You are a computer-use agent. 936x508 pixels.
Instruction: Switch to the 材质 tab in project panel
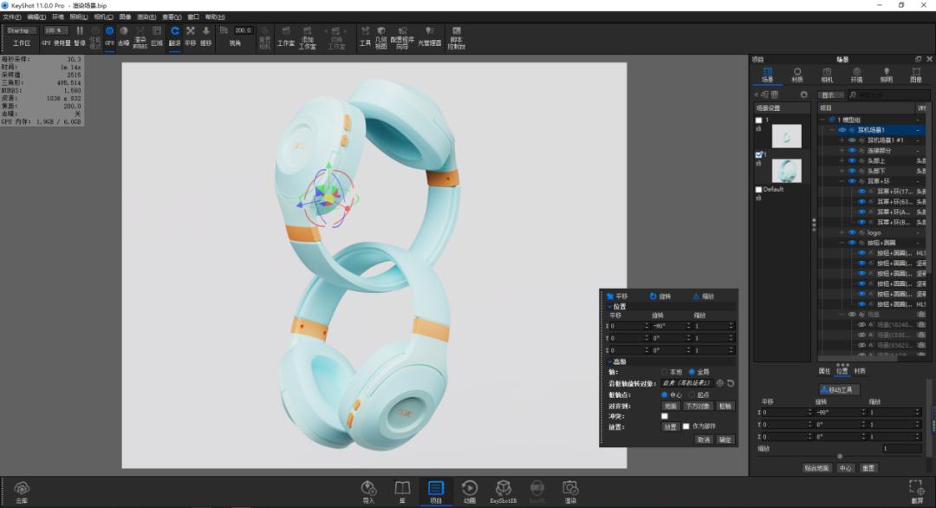[x=797, y=75]
